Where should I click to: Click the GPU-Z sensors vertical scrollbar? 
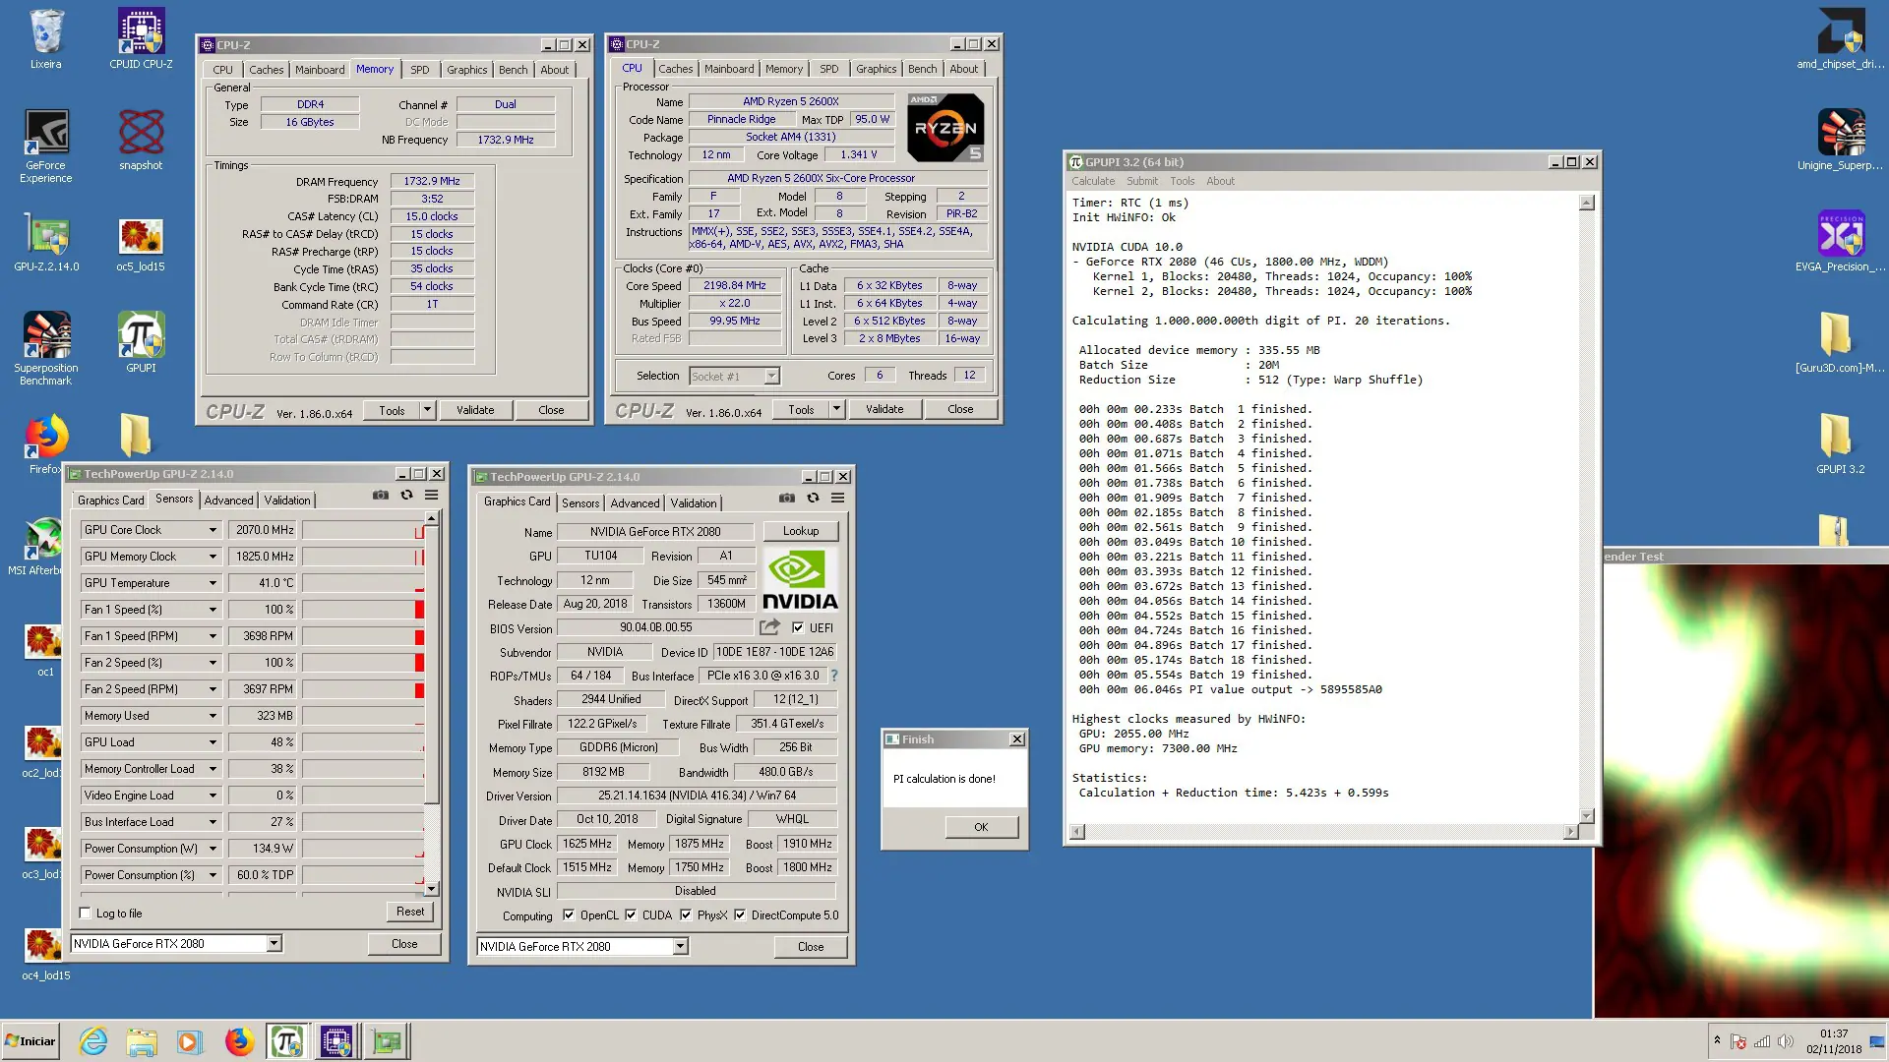click(431, 704)
